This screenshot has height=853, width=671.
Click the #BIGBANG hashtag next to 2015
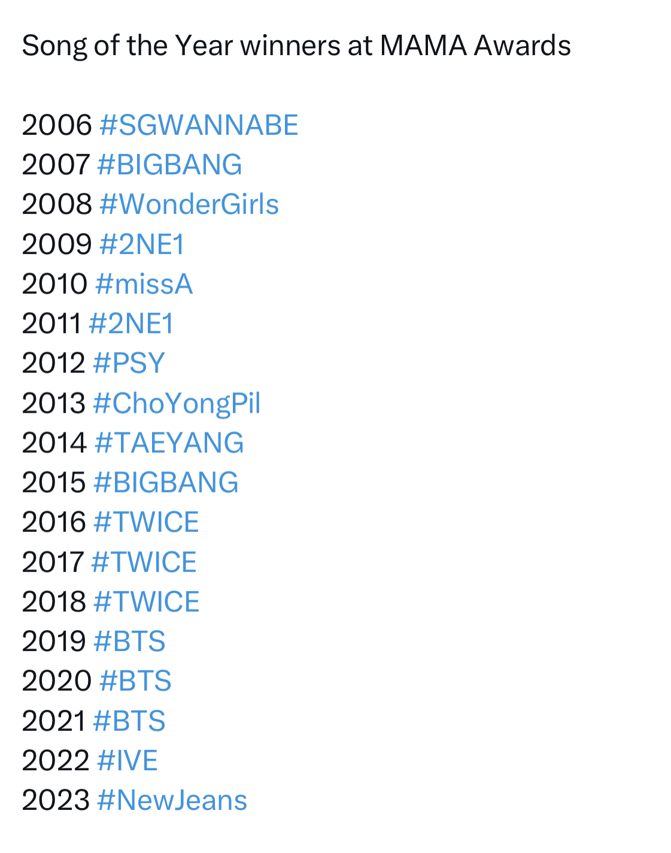point(166,482)
